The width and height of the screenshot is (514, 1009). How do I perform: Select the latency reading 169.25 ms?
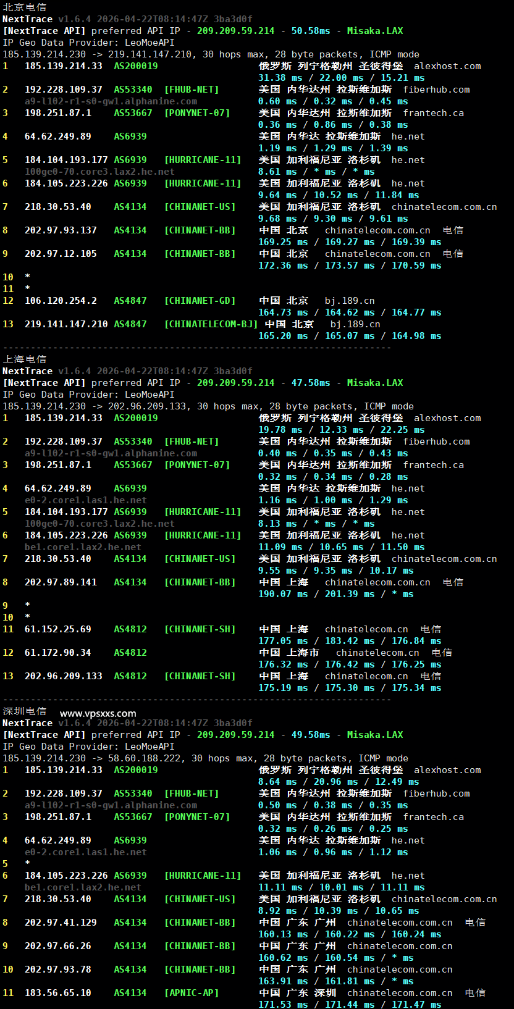point(283,242)
